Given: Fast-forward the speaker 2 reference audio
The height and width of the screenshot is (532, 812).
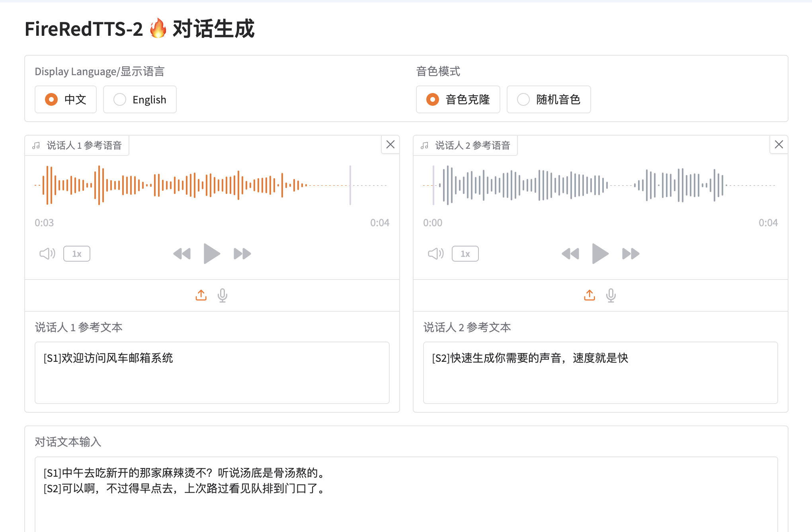Looking at the screenshot, I should [x=630, y=254].
